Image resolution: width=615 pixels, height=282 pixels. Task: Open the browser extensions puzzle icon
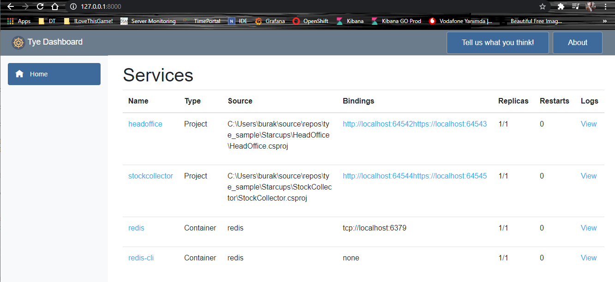point(561,6)
